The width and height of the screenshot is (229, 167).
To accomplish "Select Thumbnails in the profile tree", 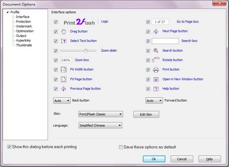I will point(24,45).
